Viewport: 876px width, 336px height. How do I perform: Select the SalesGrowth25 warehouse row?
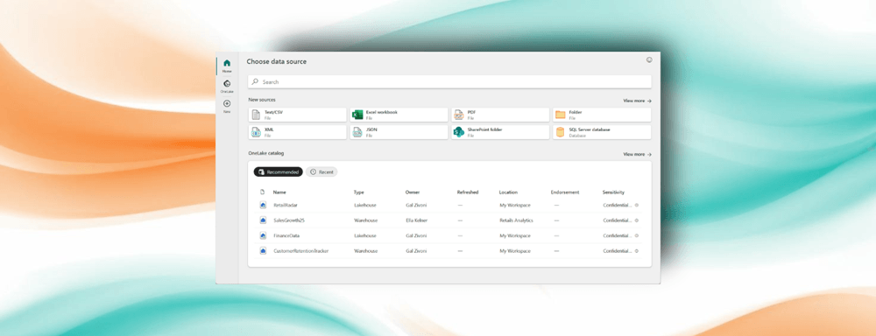(x=449, y=220)
